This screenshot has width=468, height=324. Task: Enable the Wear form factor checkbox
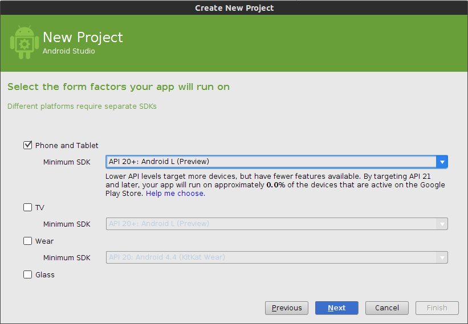(x=27, y=241)
